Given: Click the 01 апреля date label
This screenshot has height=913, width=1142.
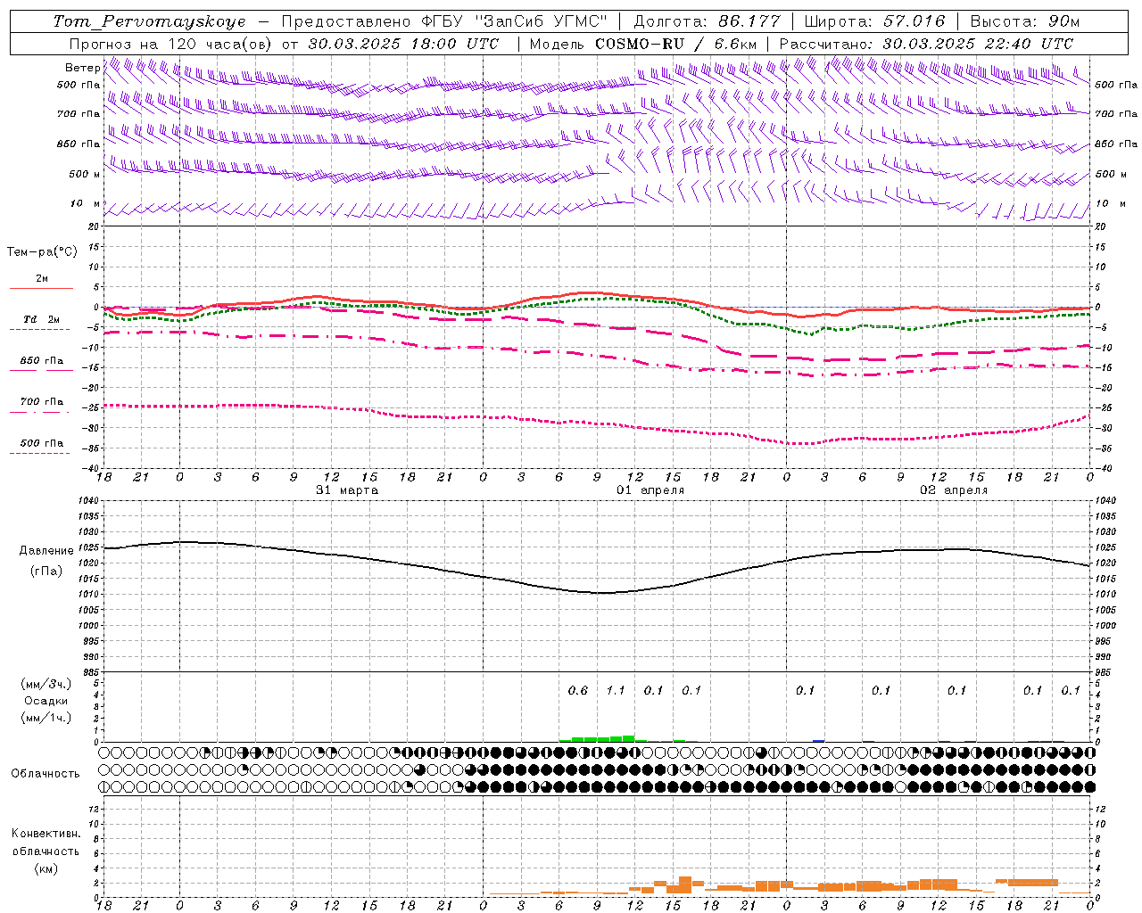Looking at the screenshot, I should coord(650,490).
